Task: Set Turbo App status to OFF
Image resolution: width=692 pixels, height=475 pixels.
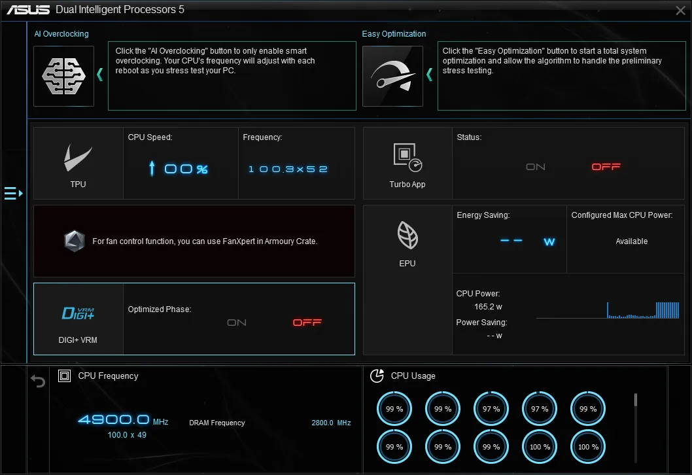Action: click(606, 167)
